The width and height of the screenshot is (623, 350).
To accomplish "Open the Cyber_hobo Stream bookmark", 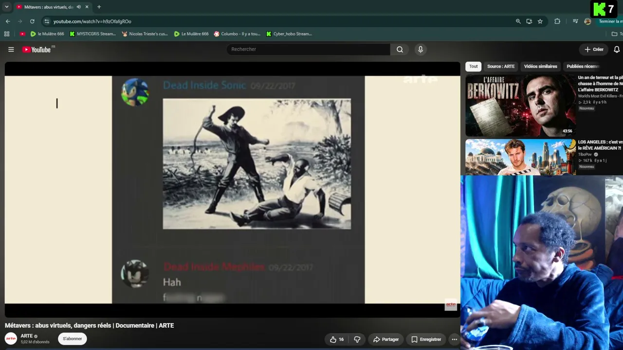I will point(289,34).
